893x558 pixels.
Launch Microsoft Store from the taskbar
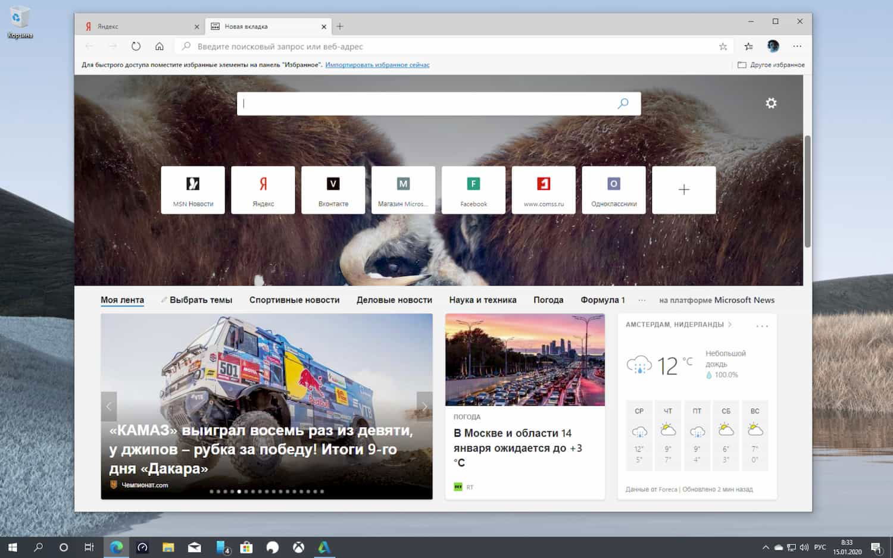(x=245, y=547)
